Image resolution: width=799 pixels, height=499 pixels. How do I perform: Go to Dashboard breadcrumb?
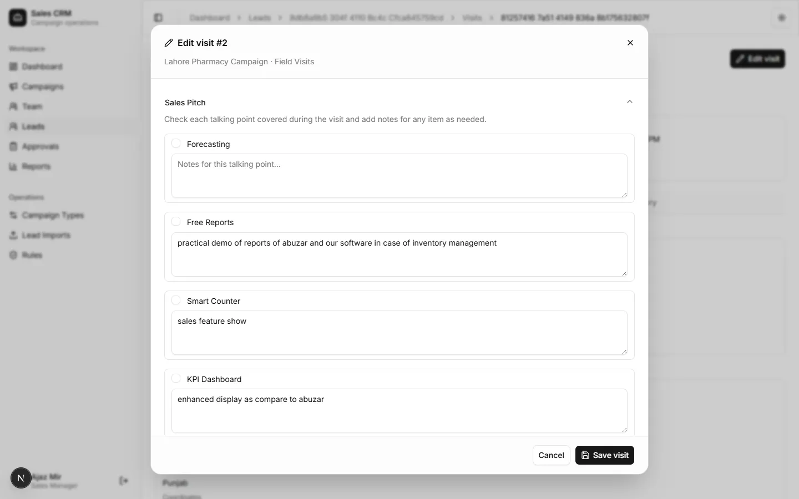[210, 18]
